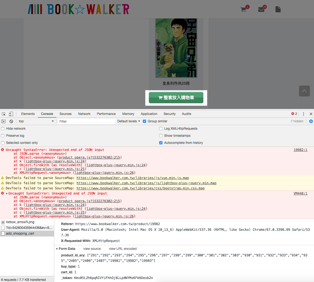Open the shopping cart icon in header
314x282 pixels.
pos(243,10)
